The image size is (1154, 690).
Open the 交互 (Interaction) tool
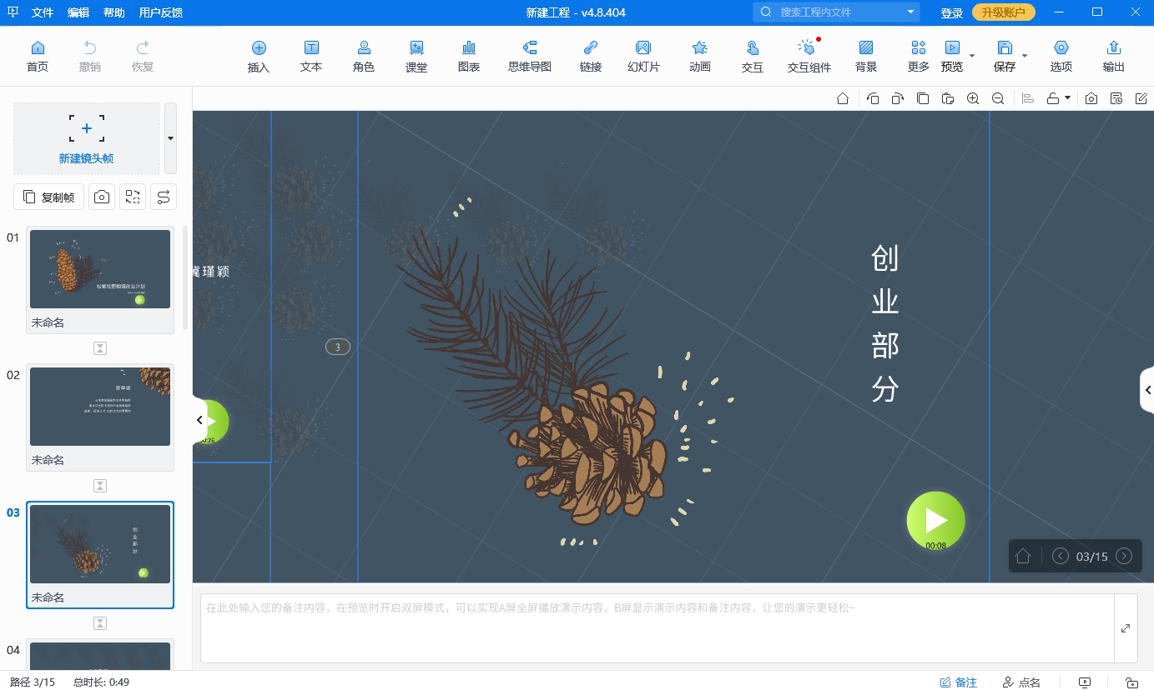(753, 57)
